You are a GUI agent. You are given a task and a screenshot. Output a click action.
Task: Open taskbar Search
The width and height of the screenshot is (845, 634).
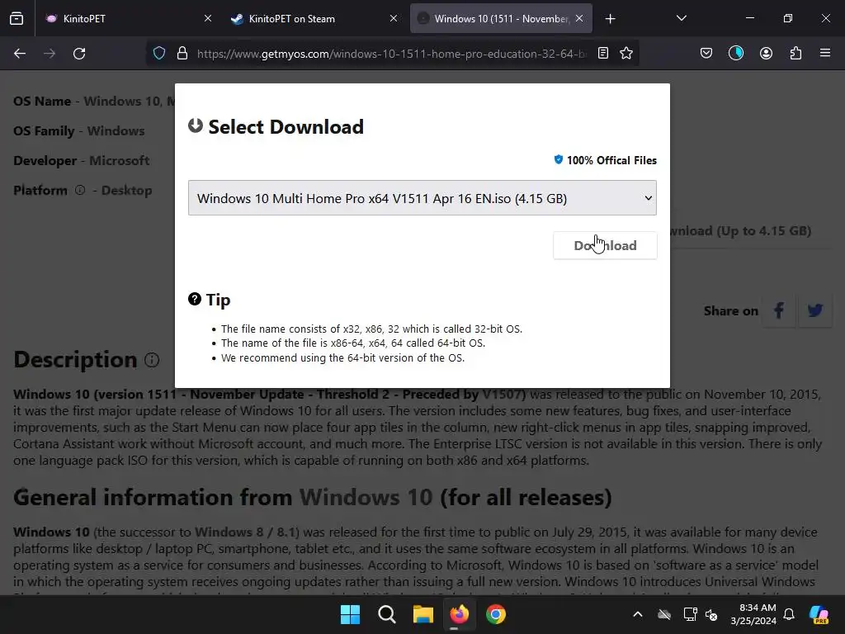pos(386,614)
